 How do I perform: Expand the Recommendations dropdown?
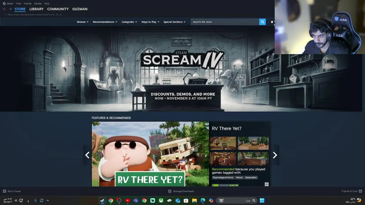click(x=105, y=22)
